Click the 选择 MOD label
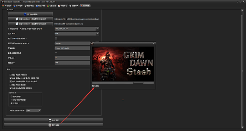 12,34
